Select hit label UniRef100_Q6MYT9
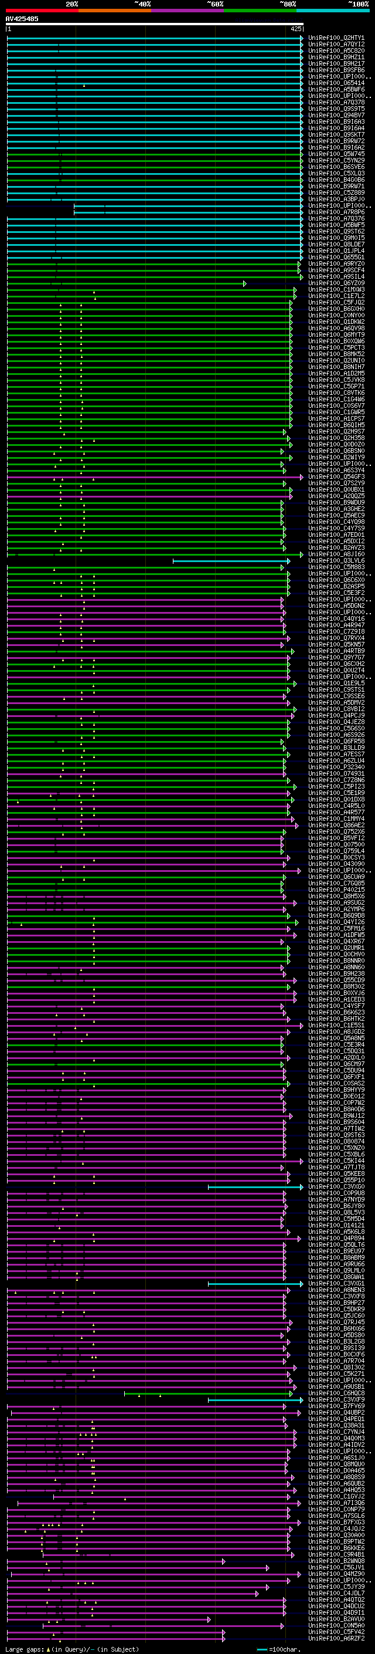 336,334
